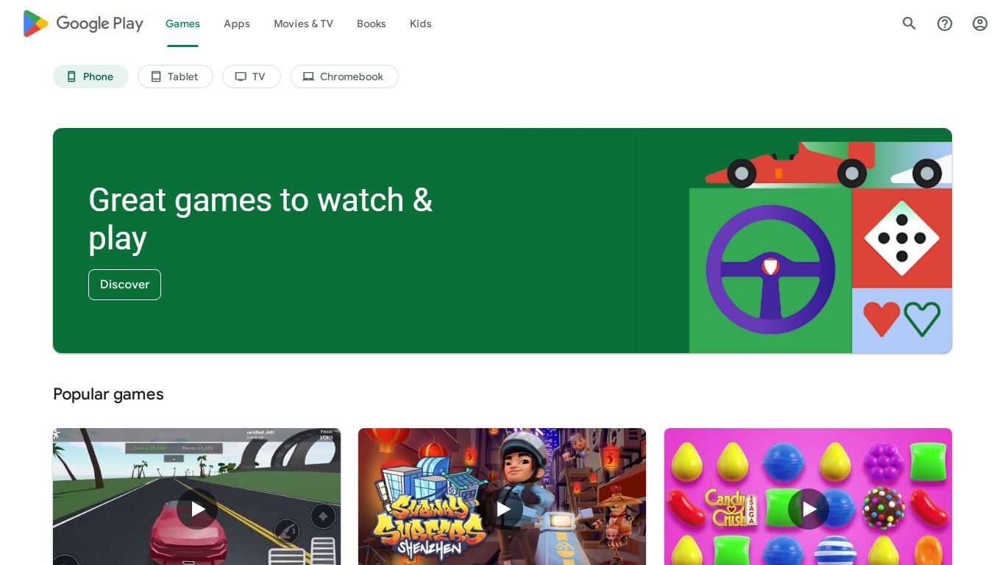
Task: Select the Tablet device filter
Action: point(175,77)
